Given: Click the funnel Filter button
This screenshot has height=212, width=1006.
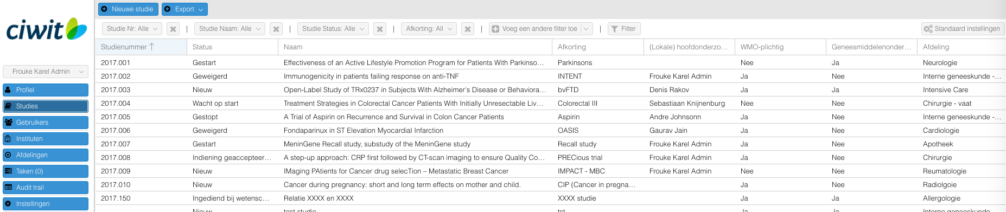Looking at the screenshot, I should (624, 29).
